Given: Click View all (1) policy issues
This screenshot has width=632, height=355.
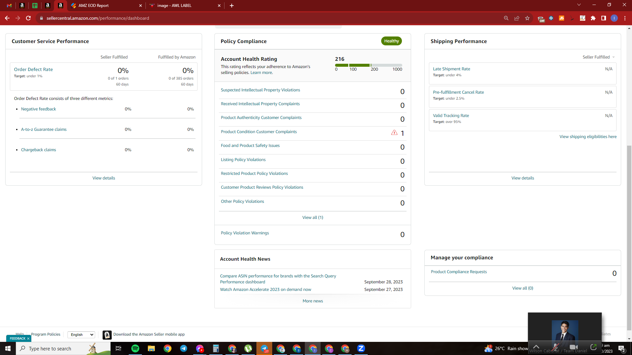Looking at the screenshot, I should tap(313, 218).
